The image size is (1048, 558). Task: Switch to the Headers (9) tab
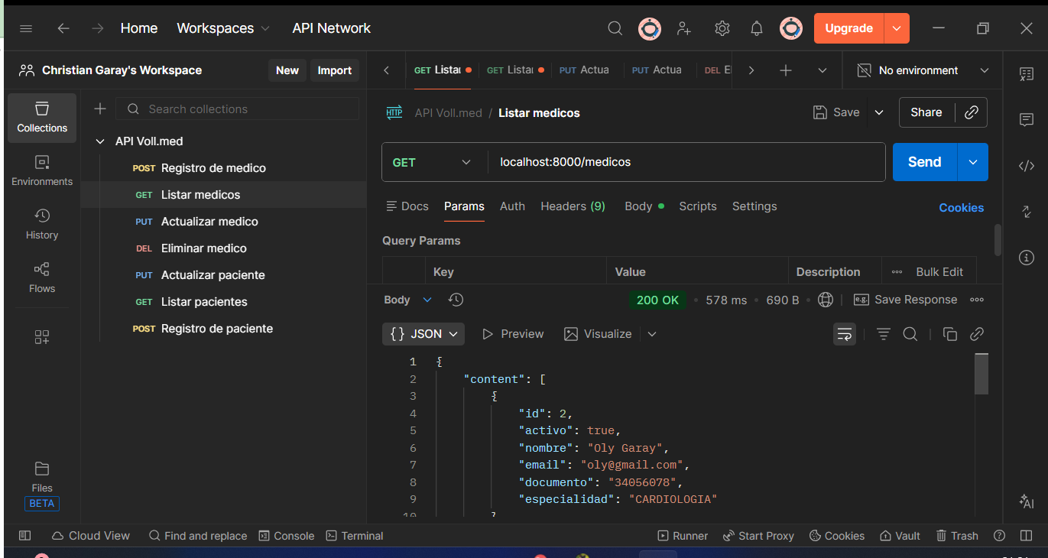tap(573, 206)
